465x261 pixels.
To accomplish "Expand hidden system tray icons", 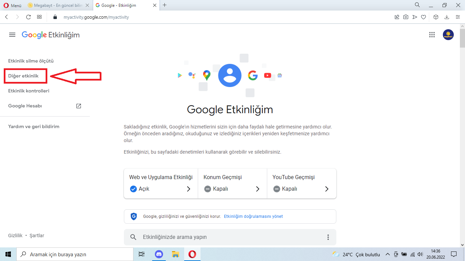I will point(387,254).
